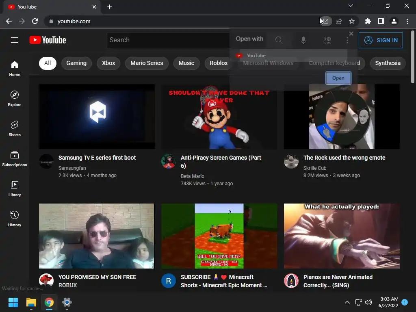The width and height of the screenshot is (416, 312).
Task: Reload the page
Action: pyautogui.click(x=35, y=21)
